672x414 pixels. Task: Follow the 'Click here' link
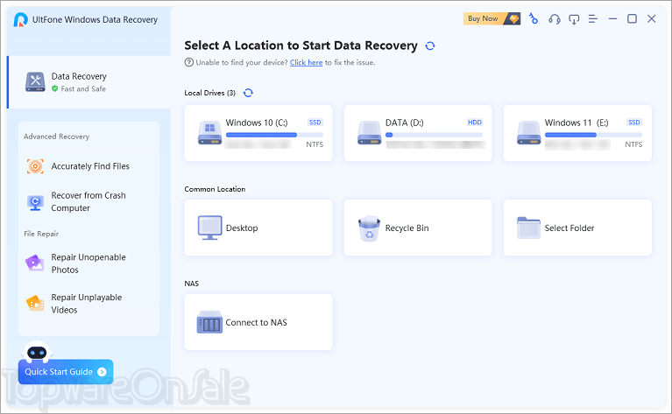pyautogui.click(x=306, y=62)
